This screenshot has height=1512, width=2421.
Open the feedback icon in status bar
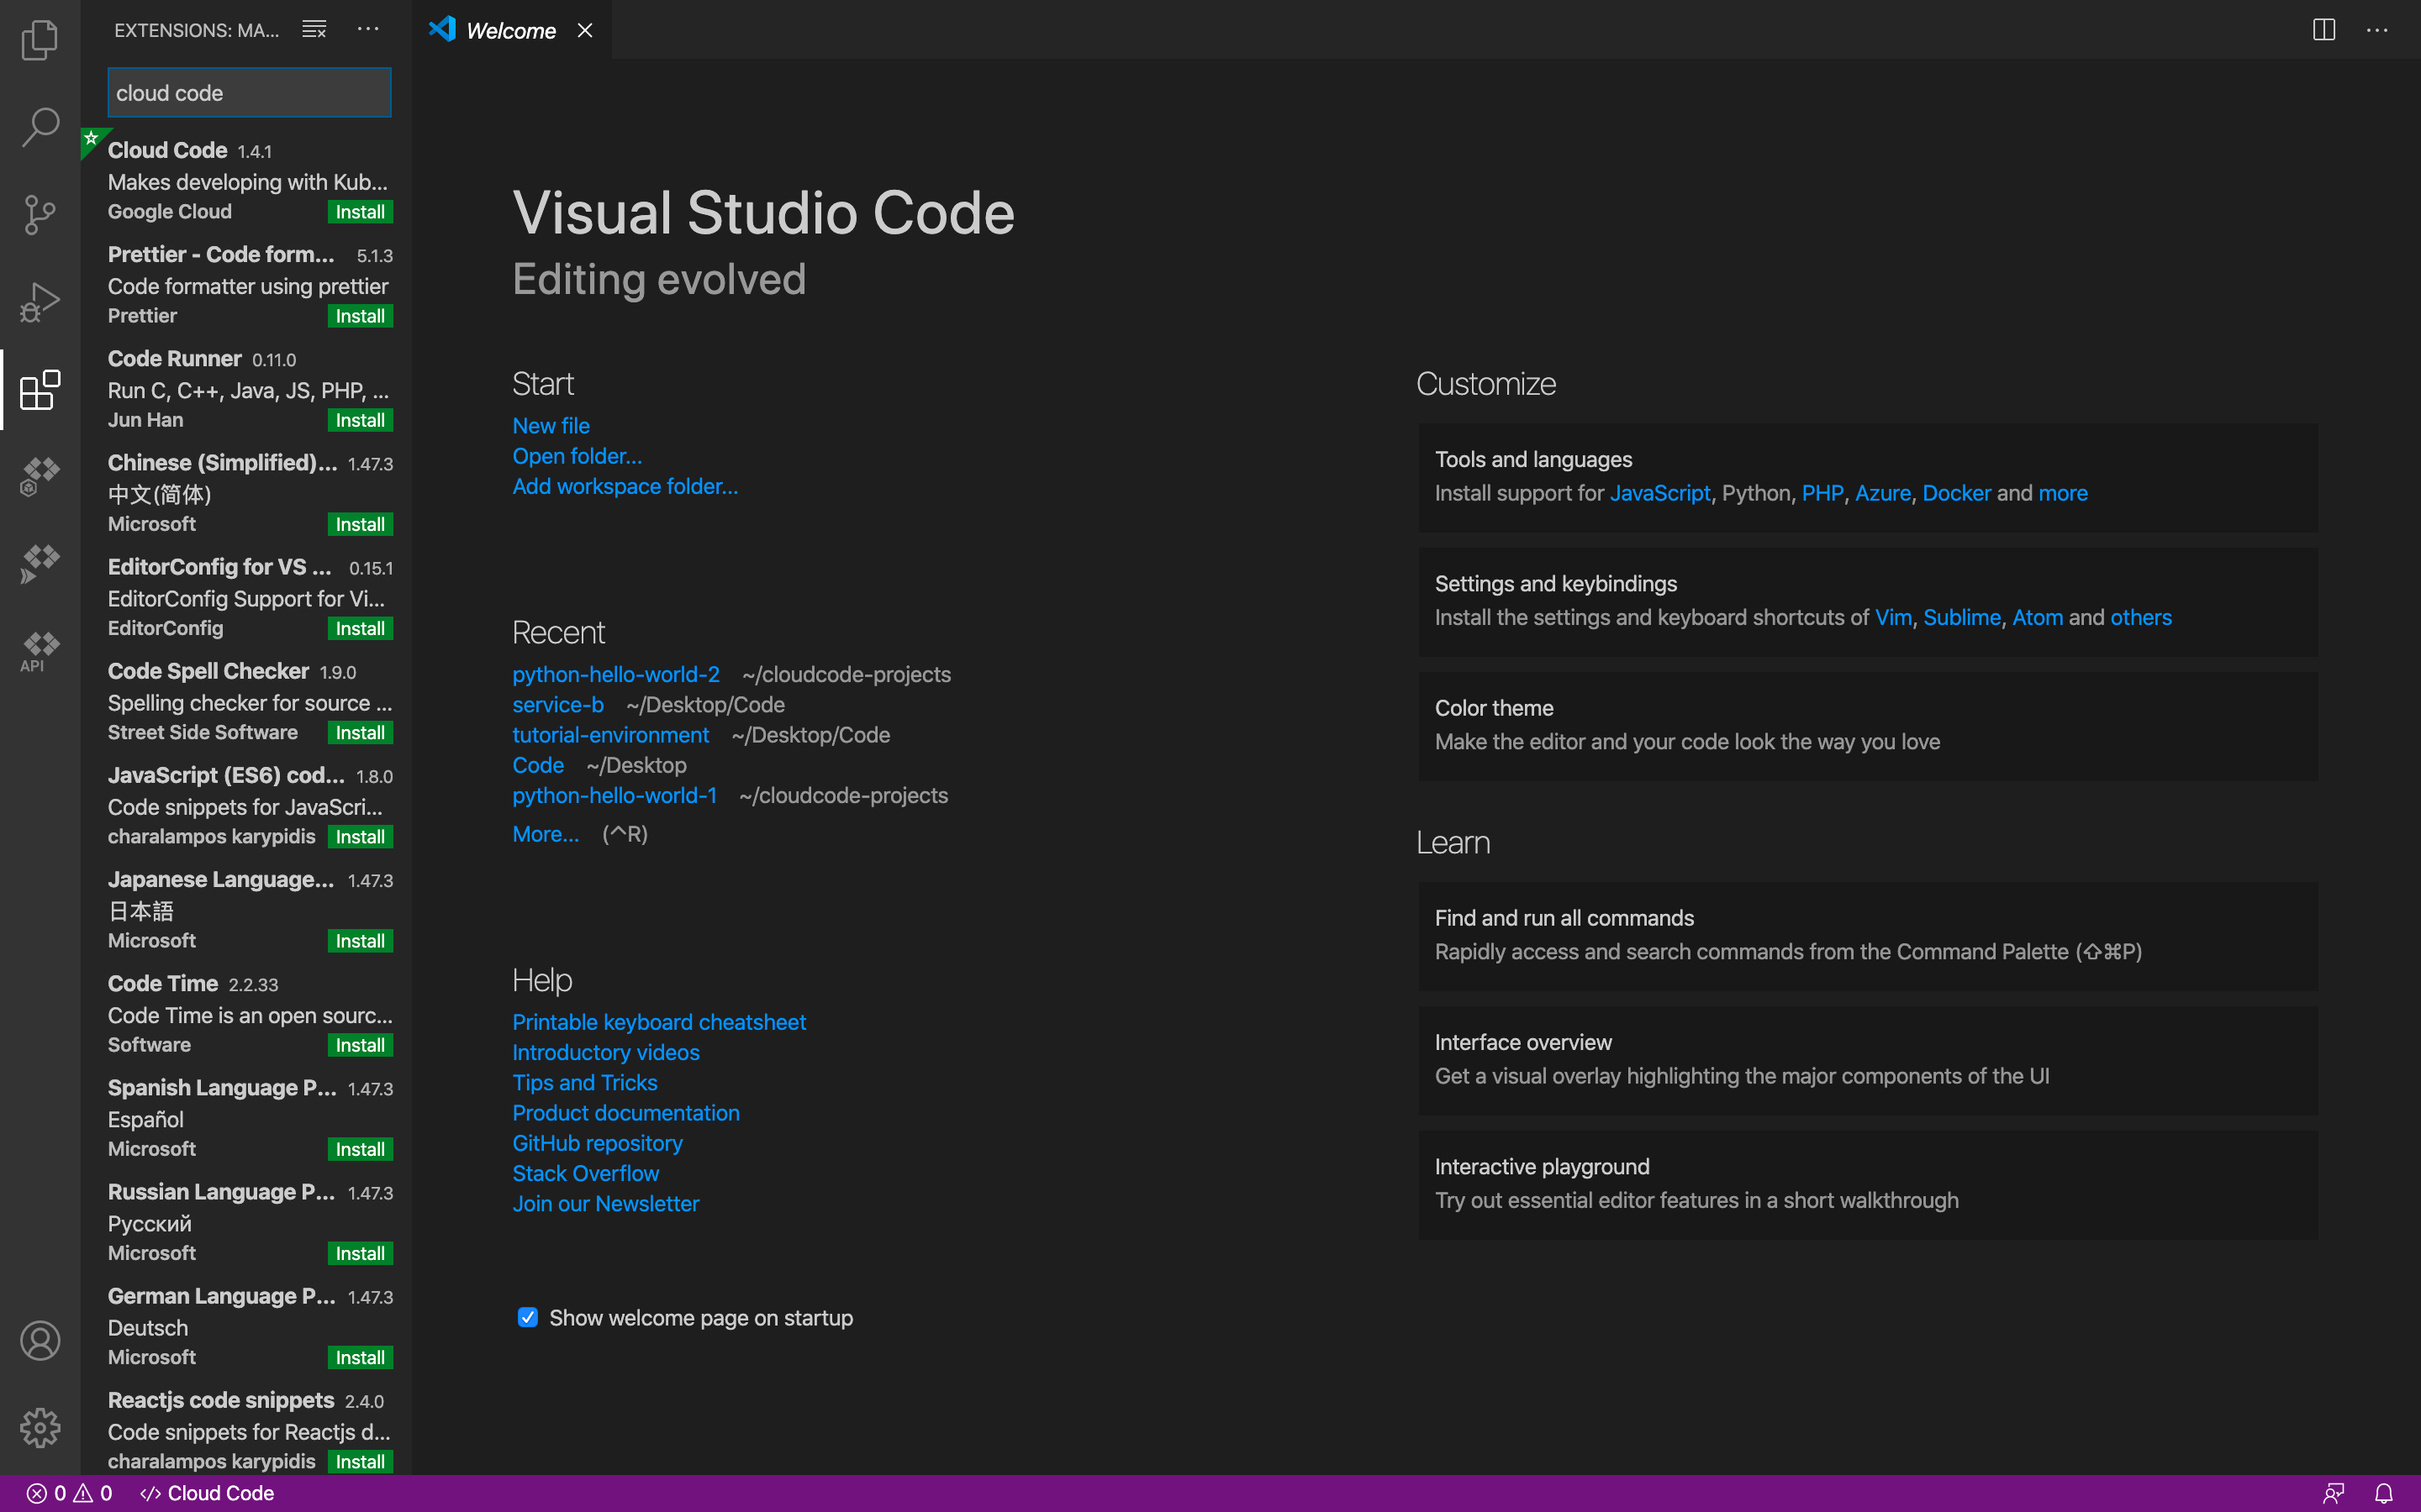click(2334, 1493)
